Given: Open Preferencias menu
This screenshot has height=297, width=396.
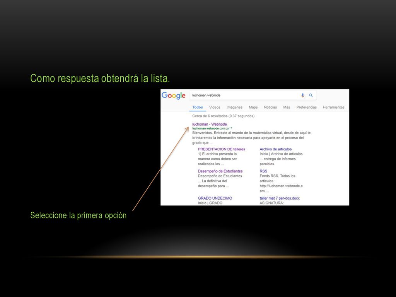Looking at the screenshot, I should tap(306, 107).
